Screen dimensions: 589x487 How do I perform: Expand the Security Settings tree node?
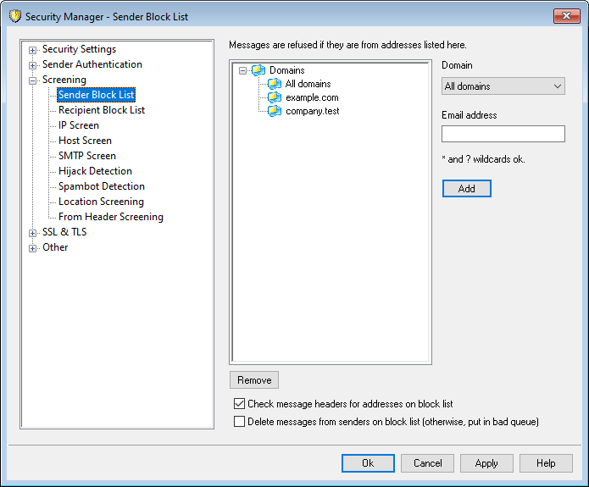pyautogui.click(x=33, y=50)
